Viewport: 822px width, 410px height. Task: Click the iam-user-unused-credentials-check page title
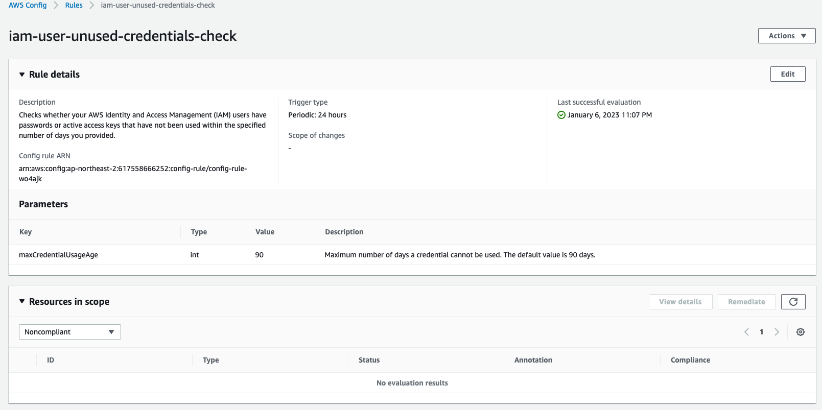point(123,36)
